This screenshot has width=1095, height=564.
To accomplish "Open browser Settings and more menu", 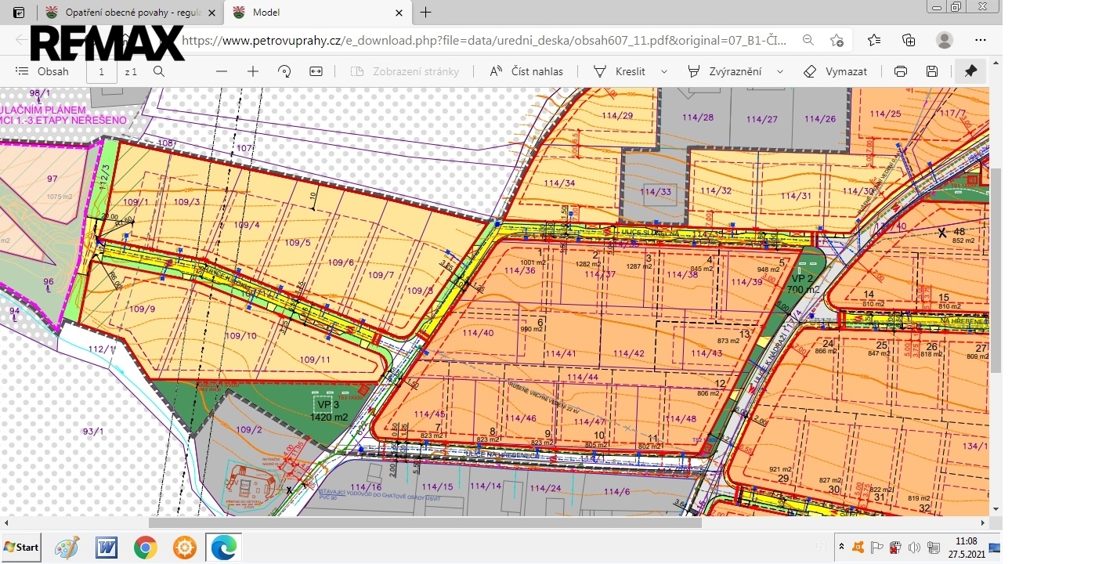I will [x=981, y=40].
